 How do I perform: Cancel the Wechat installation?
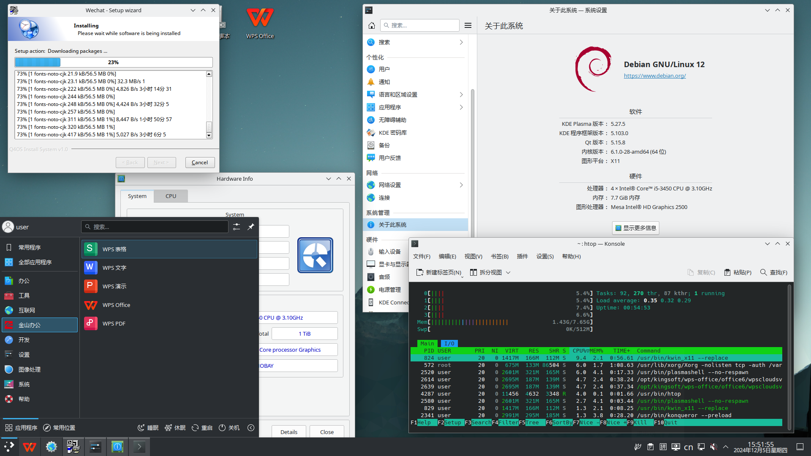(x=200, y=163)
